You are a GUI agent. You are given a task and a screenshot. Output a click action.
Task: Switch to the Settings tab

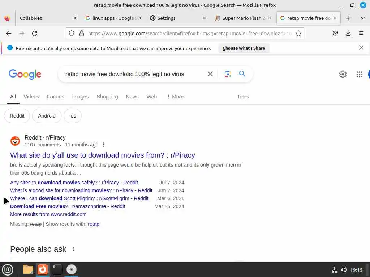click(x=178, y=18)
